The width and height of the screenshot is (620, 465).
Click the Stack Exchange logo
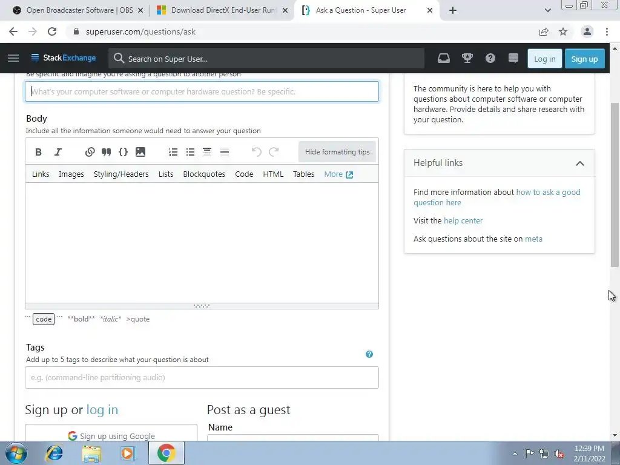coord(63,58)
